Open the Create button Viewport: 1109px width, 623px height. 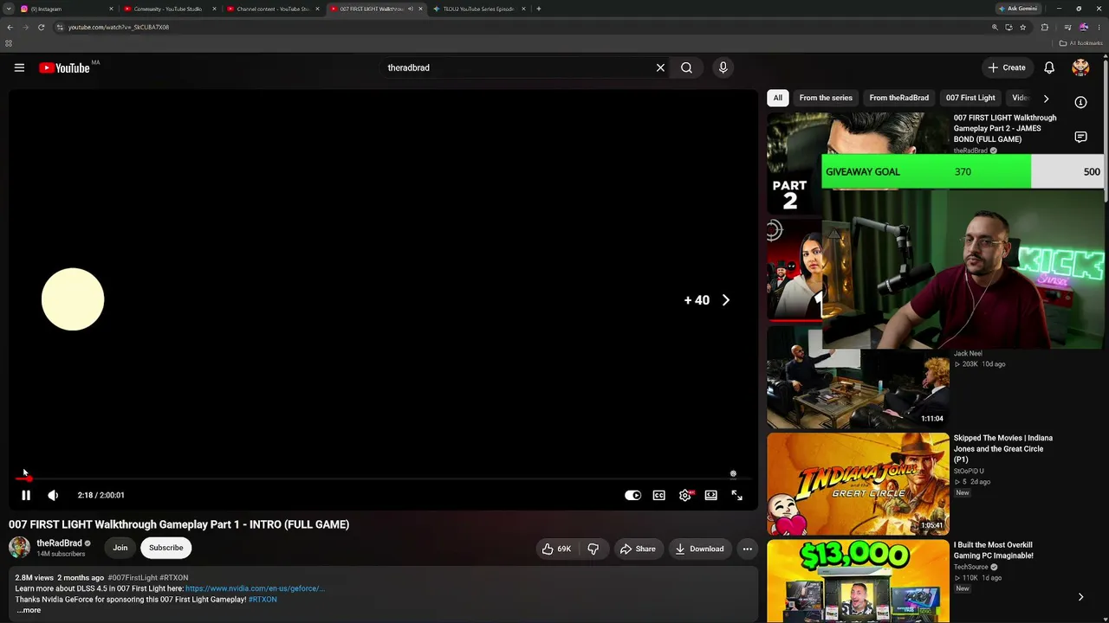coord(1007,67)
